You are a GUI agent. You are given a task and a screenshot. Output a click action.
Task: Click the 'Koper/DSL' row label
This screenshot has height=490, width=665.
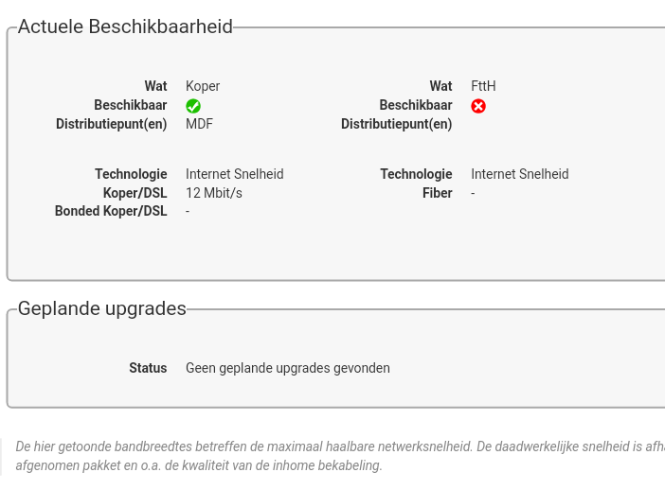[135, 193]
